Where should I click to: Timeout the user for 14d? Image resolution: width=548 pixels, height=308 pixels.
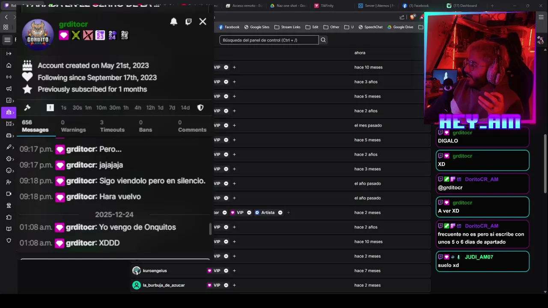(185, 107)
